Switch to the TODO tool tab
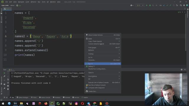This screenshot has height=106, width=189. 34,97
